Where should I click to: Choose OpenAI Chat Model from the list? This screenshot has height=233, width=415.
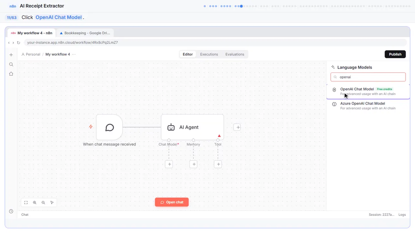coord(368,91)
